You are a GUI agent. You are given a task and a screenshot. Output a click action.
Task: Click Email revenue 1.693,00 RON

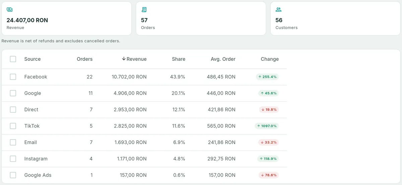click(131, 142)
